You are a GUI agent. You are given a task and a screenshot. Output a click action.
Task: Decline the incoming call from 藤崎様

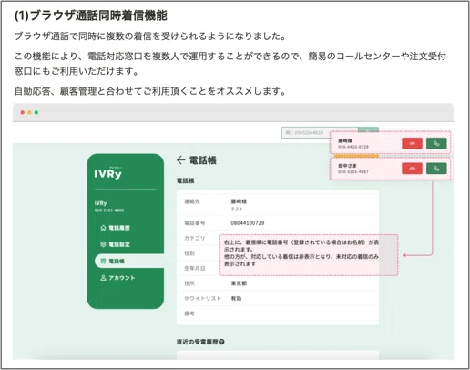412,143
